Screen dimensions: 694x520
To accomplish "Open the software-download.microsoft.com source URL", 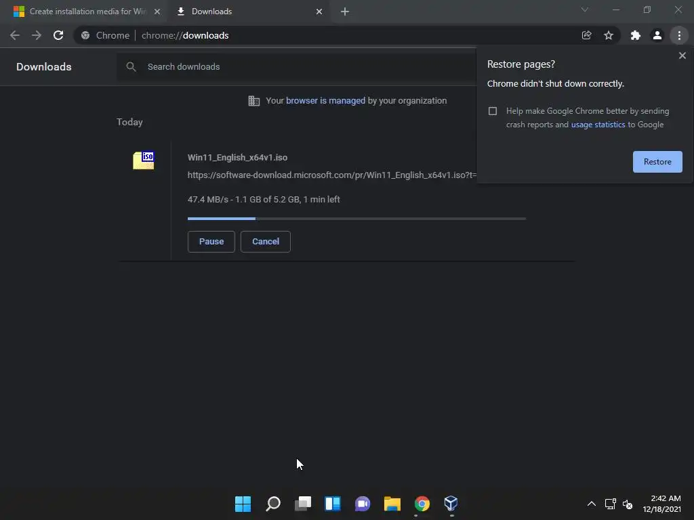I will coord(332,175).
